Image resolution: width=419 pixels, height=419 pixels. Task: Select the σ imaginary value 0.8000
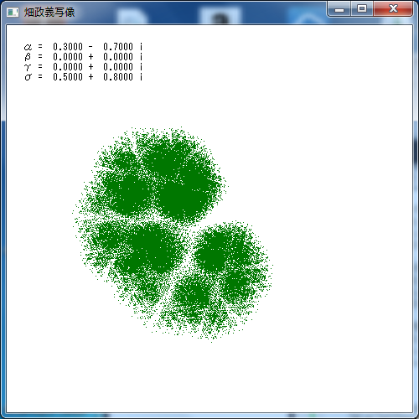pyautogui.click(x=118, y=77)
